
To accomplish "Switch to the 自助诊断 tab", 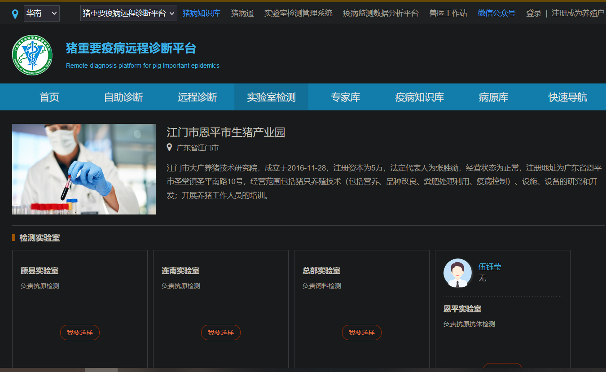I will click(x=123, y=97).
